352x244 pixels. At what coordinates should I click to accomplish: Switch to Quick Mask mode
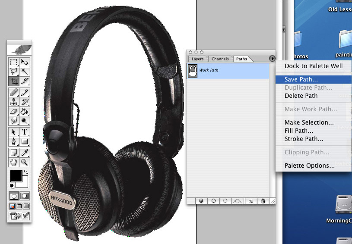[25, 196]
